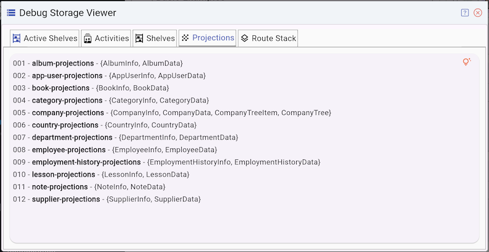Viewport: 489px width, 252px height.
Task: Click the company-projections row
Action: point(67,113)
